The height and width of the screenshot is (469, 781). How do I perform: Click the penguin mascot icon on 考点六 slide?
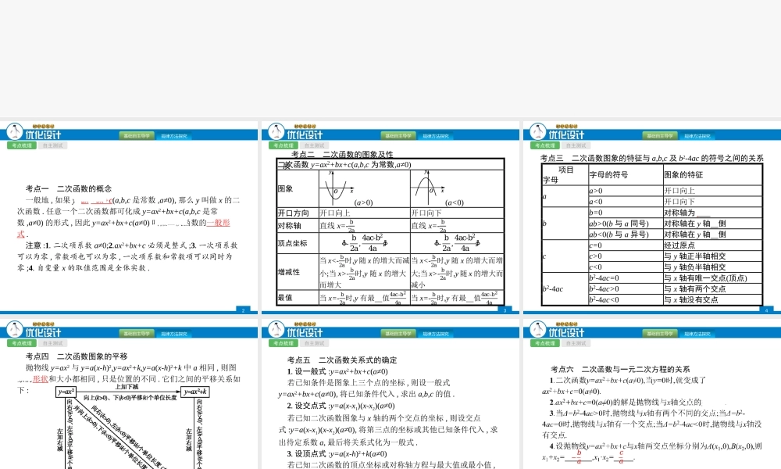(x=537, y=329)
